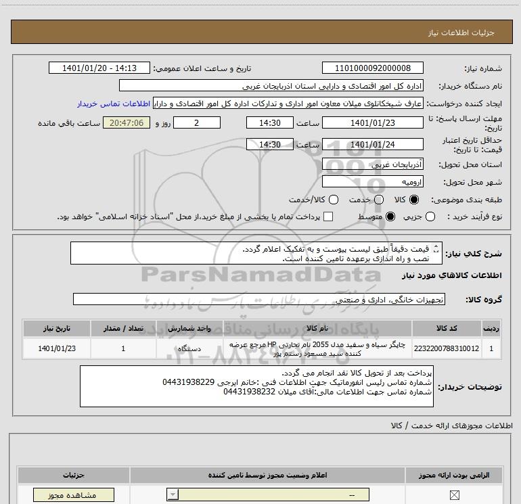Viewport: 521px width, 504px height.
Task: Click the remaining days field showing 2
Action: click(197, 122)
